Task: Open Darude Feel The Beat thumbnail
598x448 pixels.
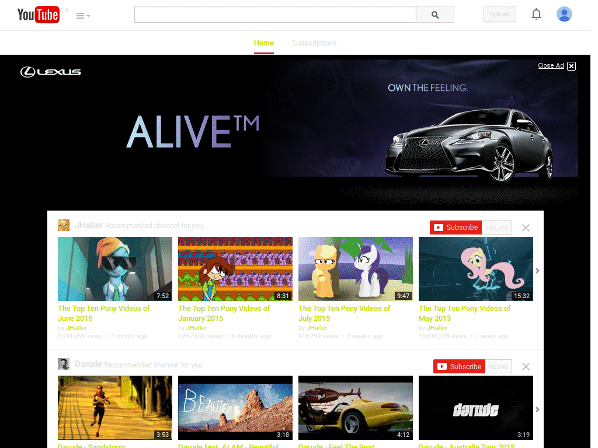Action: (x=356, y=408)
